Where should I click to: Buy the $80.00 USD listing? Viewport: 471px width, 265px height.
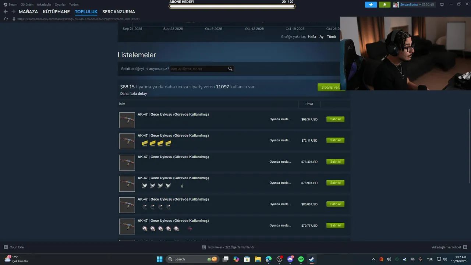pos(335,204)
